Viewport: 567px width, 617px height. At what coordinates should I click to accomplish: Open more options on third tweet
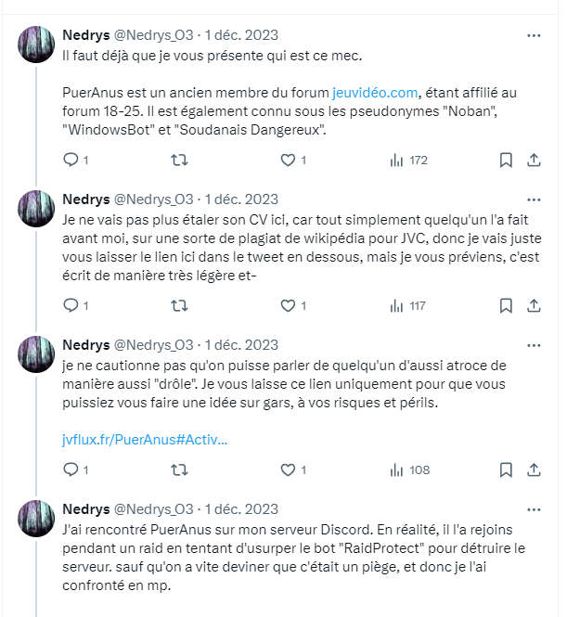(x=534, y=345)
